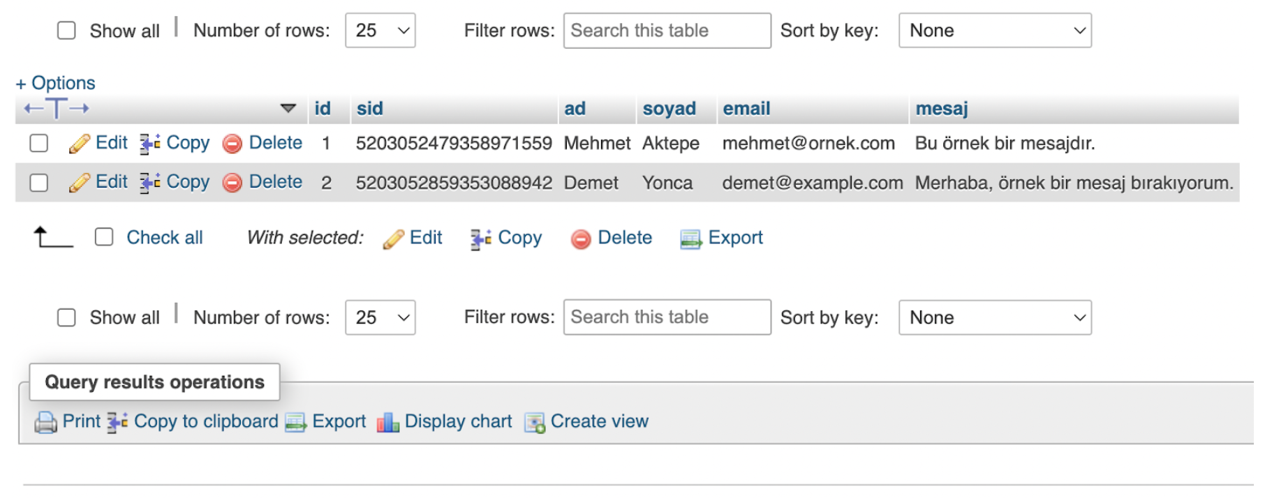1265x498 pixels.
Task: Click the pencil Edit icon for Mehmet's row
Action: click(x=80, y=144)
